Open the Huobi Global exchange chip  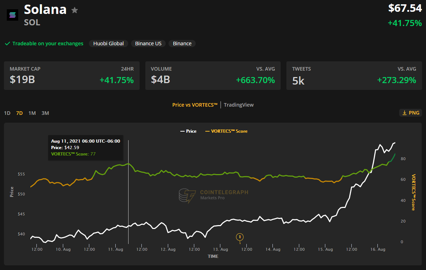tap(109, 44)
